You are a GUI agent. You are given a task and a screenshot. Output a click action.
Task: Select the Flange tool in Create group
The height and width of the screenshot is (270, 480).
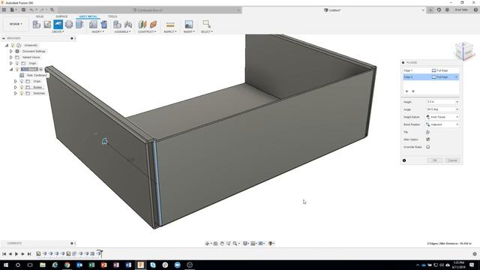pyautogui.click(x=58, y=24)
